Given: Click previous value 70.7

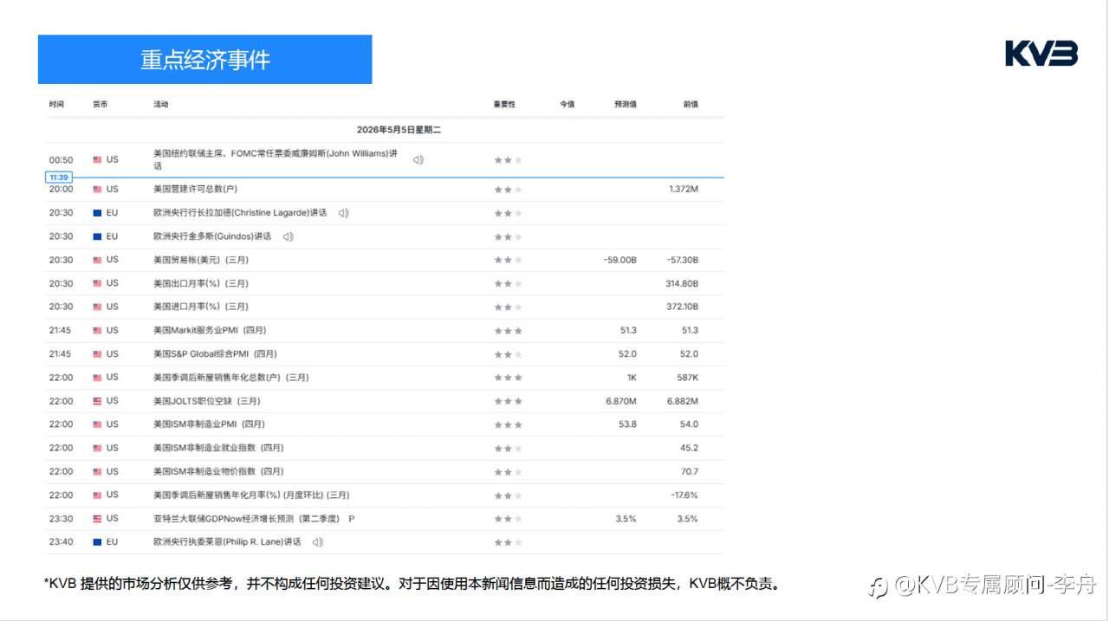Looking at the screenshot, I should (x=690, y=472).
